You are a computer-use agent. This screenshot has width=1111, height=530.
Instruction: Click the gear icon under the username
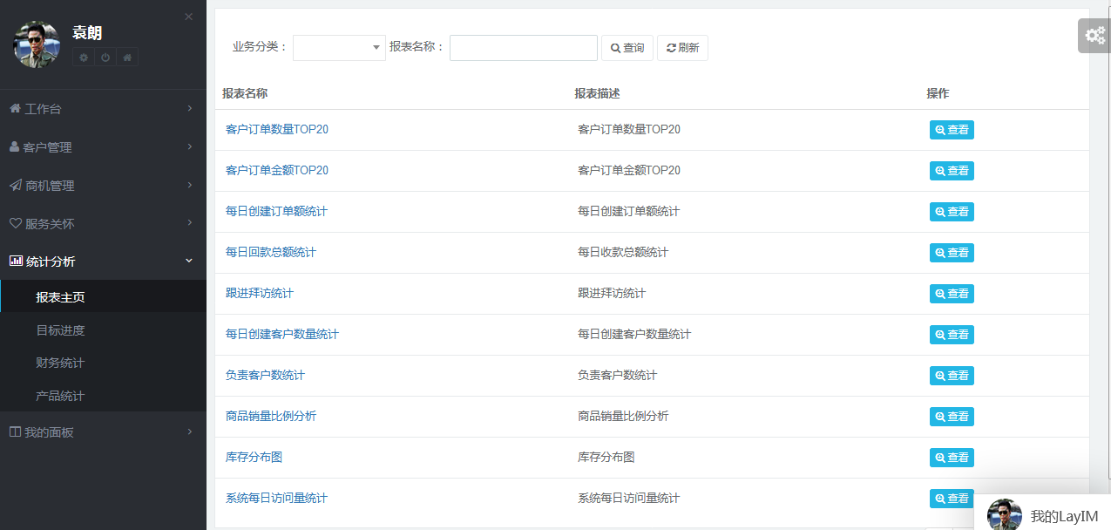(84, 58)
